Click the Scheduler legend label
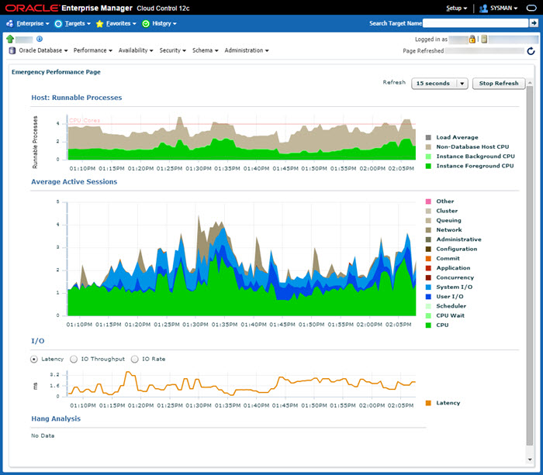Image resolution: width=543 pixels, height=475 pixels. (451, 306)
